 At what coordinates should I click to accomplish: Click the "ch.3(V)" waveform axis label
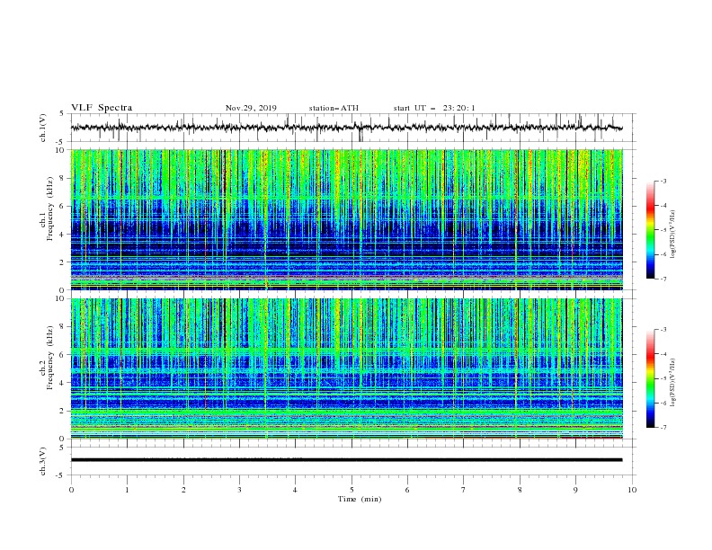coord(43,461)
